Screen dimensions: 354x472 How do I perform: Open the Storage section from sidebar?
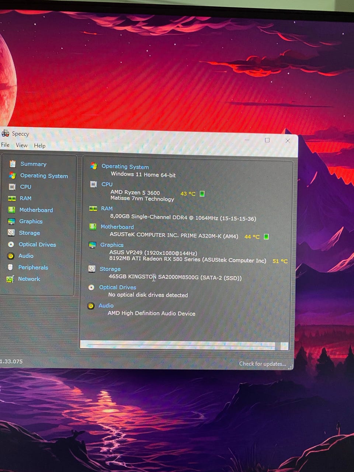pos(29,233)
